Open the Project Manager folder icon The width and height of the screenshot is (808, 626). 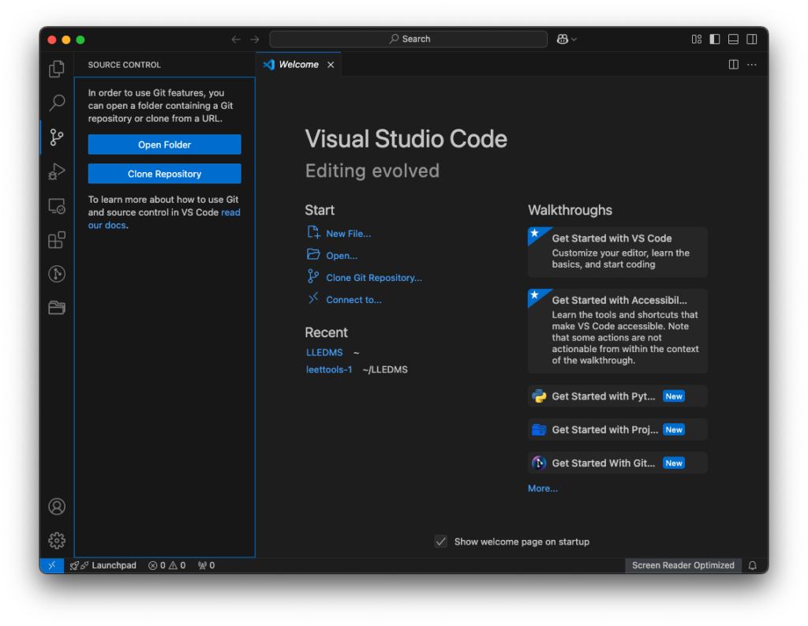tap(57, 308)
